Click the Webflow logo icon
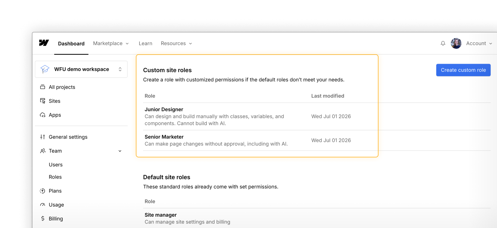This screenshot has height=228, width=497. [x=44, y=43]
